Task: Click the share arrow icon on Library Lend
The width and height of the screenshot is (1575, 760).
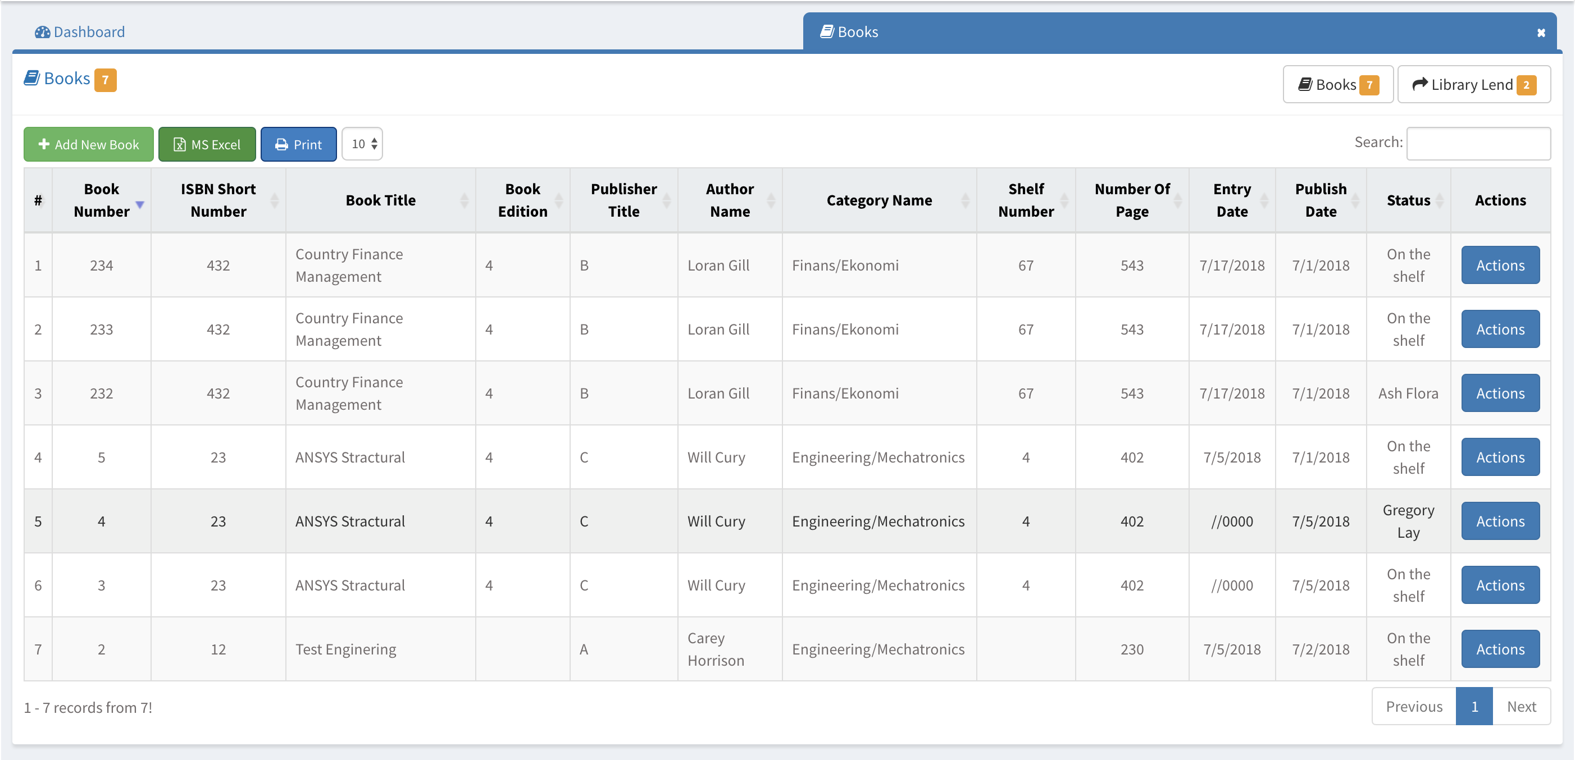Action: (1420, 84)
